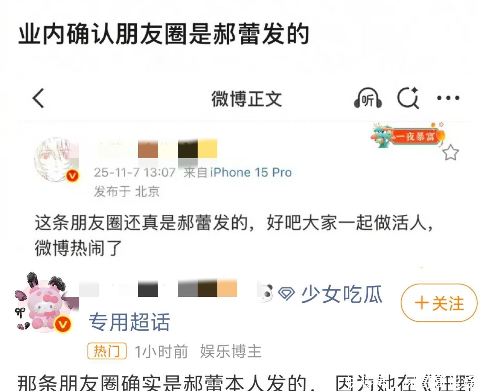Toggle the star favorite icon

click(x=450, y=153)
